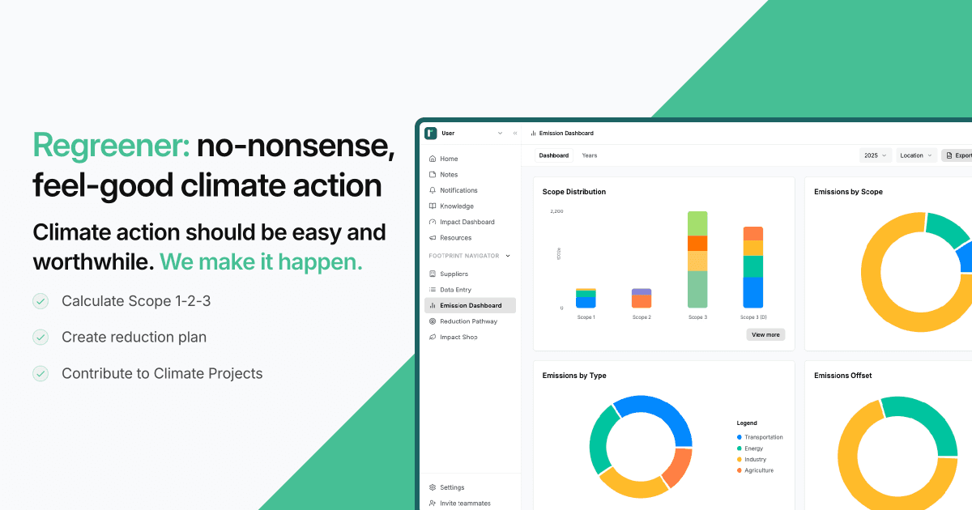972x510 pixels.
Task: Open Impact Dashboard via the gauge icon
Action: (433, 222)
